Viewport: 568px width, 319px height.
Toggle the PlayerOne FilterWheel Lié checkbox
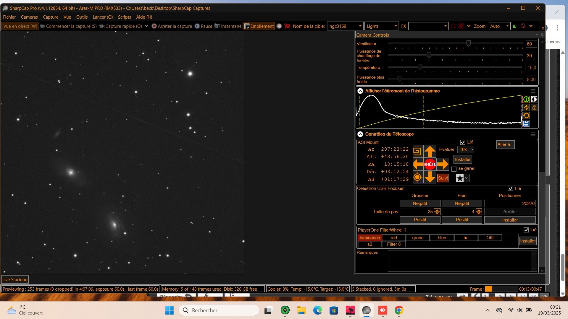tap(526, 230)
